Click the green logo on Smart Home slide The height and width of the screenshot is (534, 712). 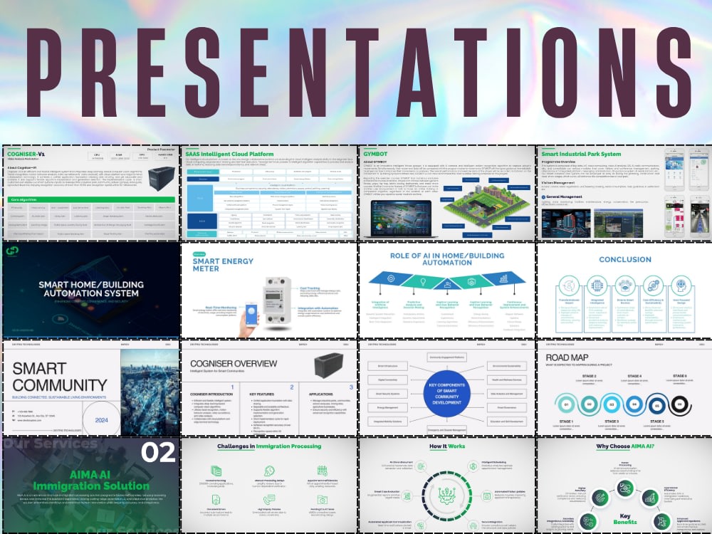[12, 250]
